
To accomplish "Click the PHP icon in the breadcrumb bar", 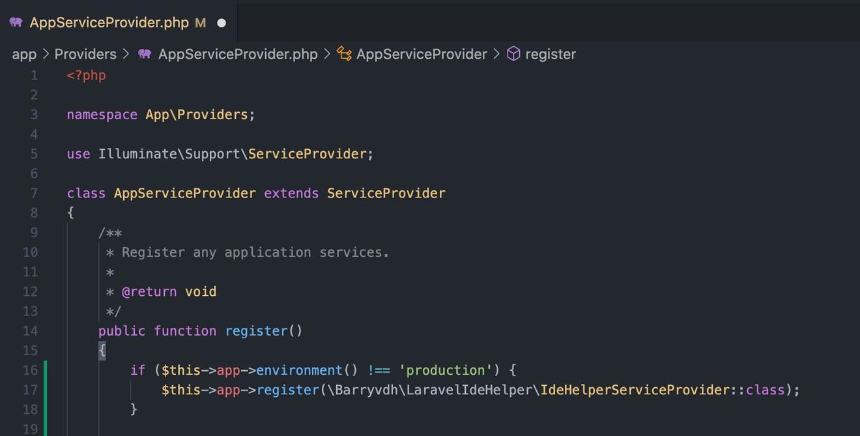I will (x=144, y=53).
